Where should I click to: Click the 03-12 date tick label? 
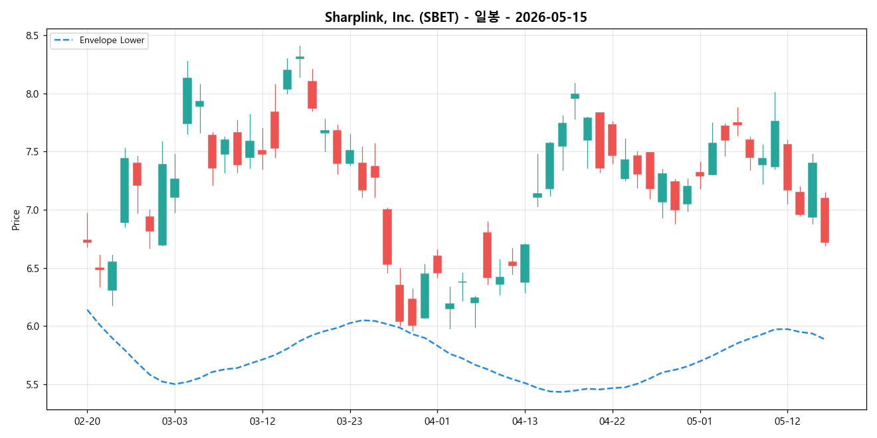pos(262,421)
